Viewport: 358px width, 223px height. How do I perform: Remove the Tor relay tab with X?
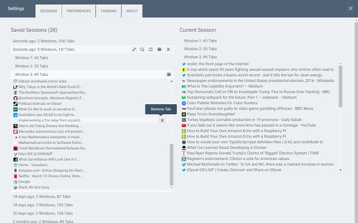tap(162, 120)
